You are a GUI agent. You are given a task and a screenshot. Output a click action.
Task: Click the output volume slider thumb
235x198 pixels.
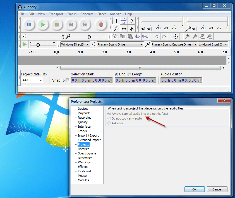pyautogui.click(x=63, y=37)
